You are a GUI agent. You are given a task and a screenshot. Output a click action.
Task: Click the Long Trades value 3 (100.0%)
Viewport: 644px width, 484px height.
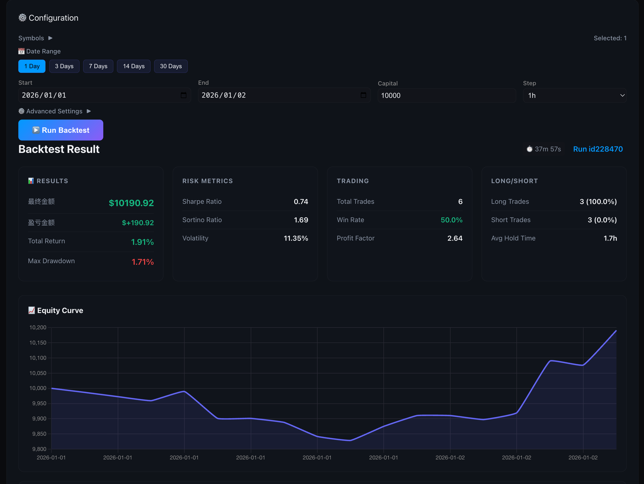point(598,201)
